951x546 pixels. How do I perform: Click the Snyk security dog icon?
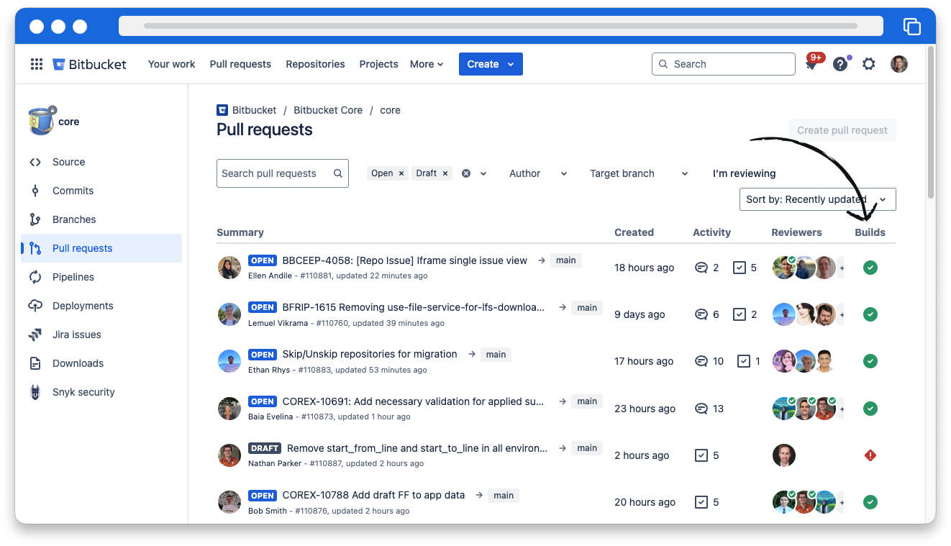click(x=35, y=392)
